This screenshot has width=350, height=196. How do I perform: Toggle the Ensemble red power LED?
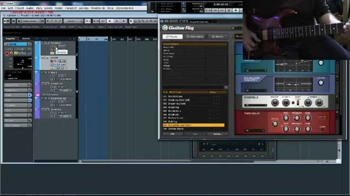pos(293,103)
